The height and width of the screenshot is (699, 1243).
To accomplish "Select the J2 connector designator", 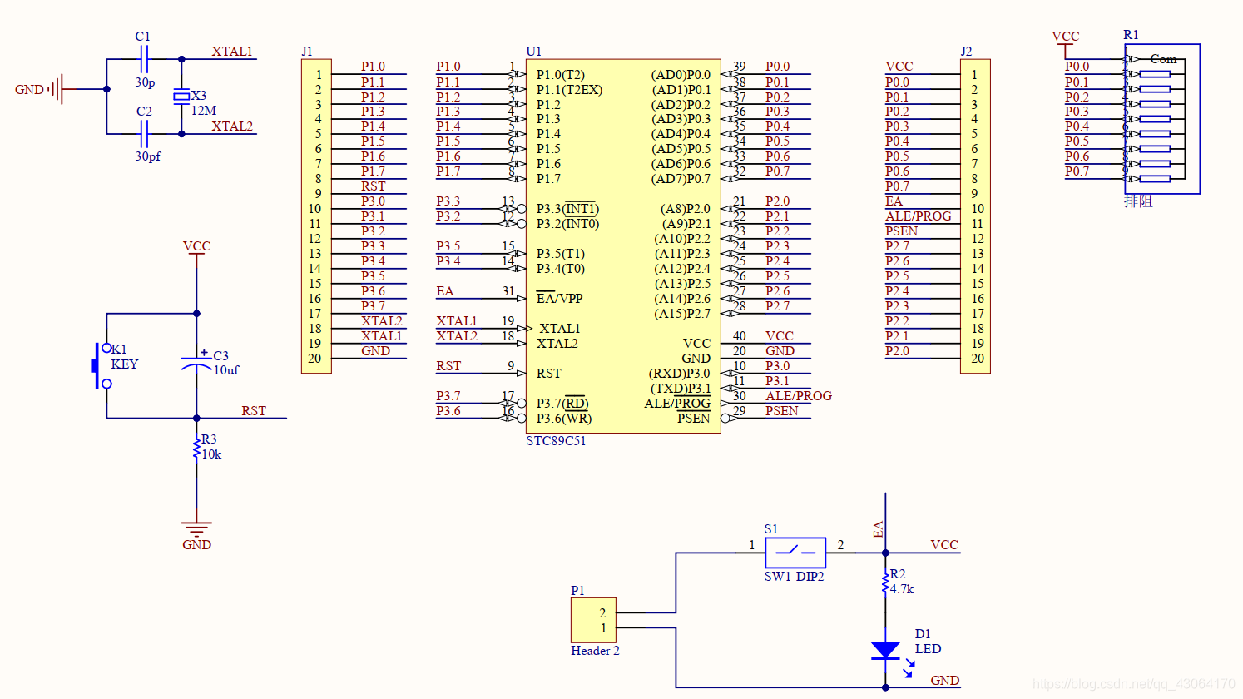I will [x=966, y=52].
